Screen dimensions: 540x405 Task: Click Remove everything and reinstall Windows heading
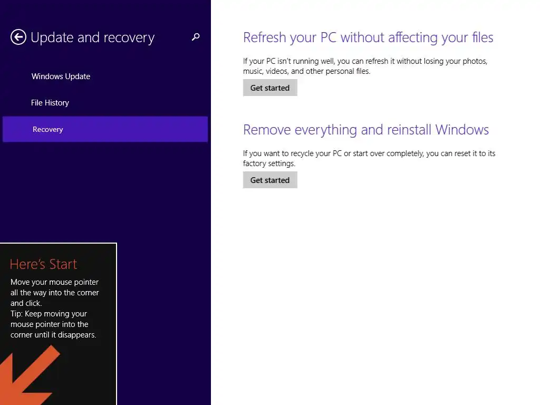point(366,130)
